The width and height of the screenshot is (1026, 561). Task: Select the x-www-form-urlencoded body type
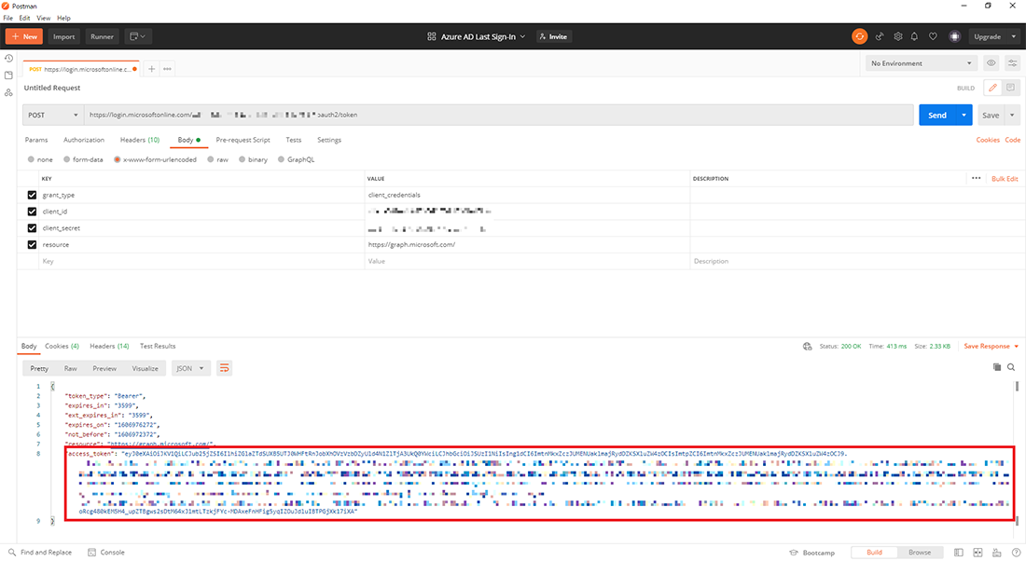tap(118, 159)
